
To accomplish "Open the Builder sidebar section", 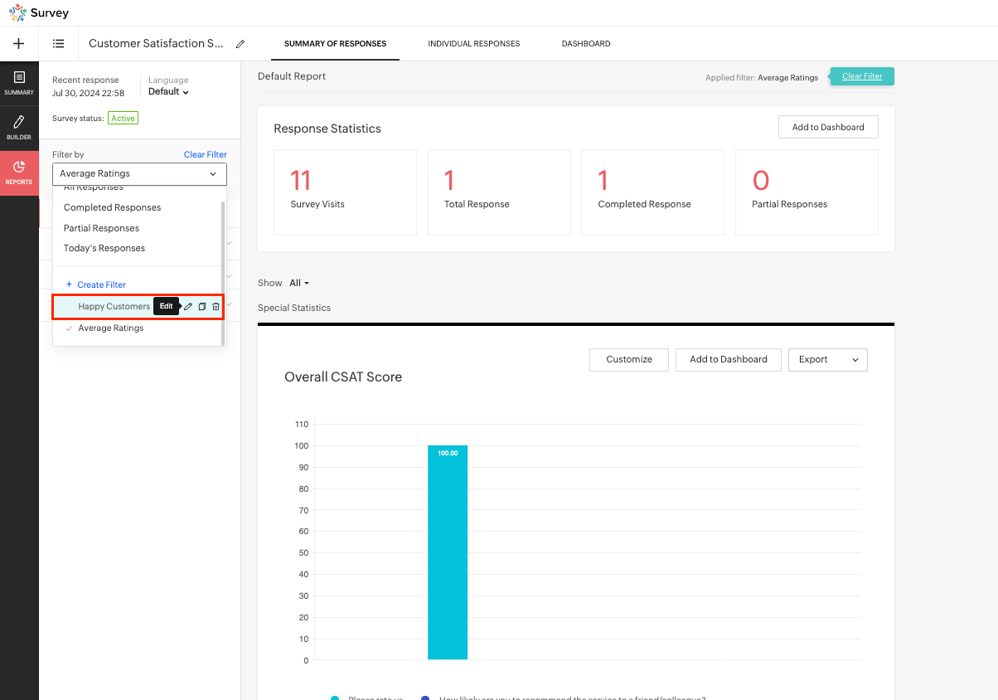I will tap(19, 128).
